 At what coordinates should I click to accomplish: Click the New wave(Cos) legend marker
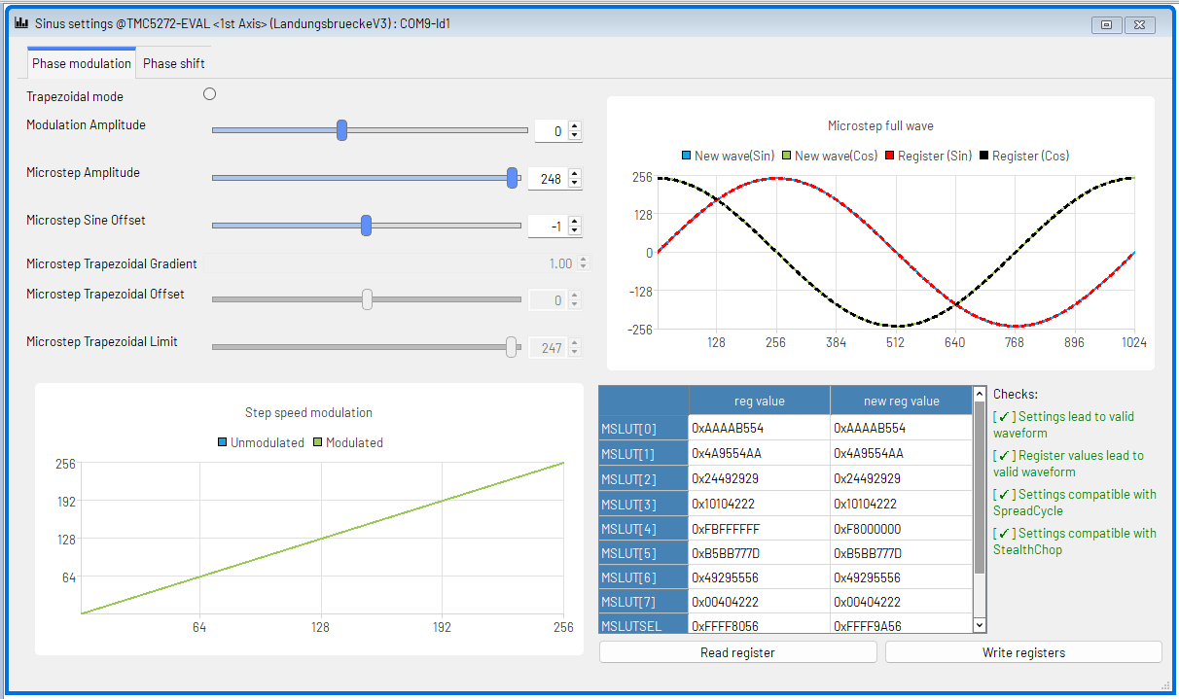[x=786, y=156]
